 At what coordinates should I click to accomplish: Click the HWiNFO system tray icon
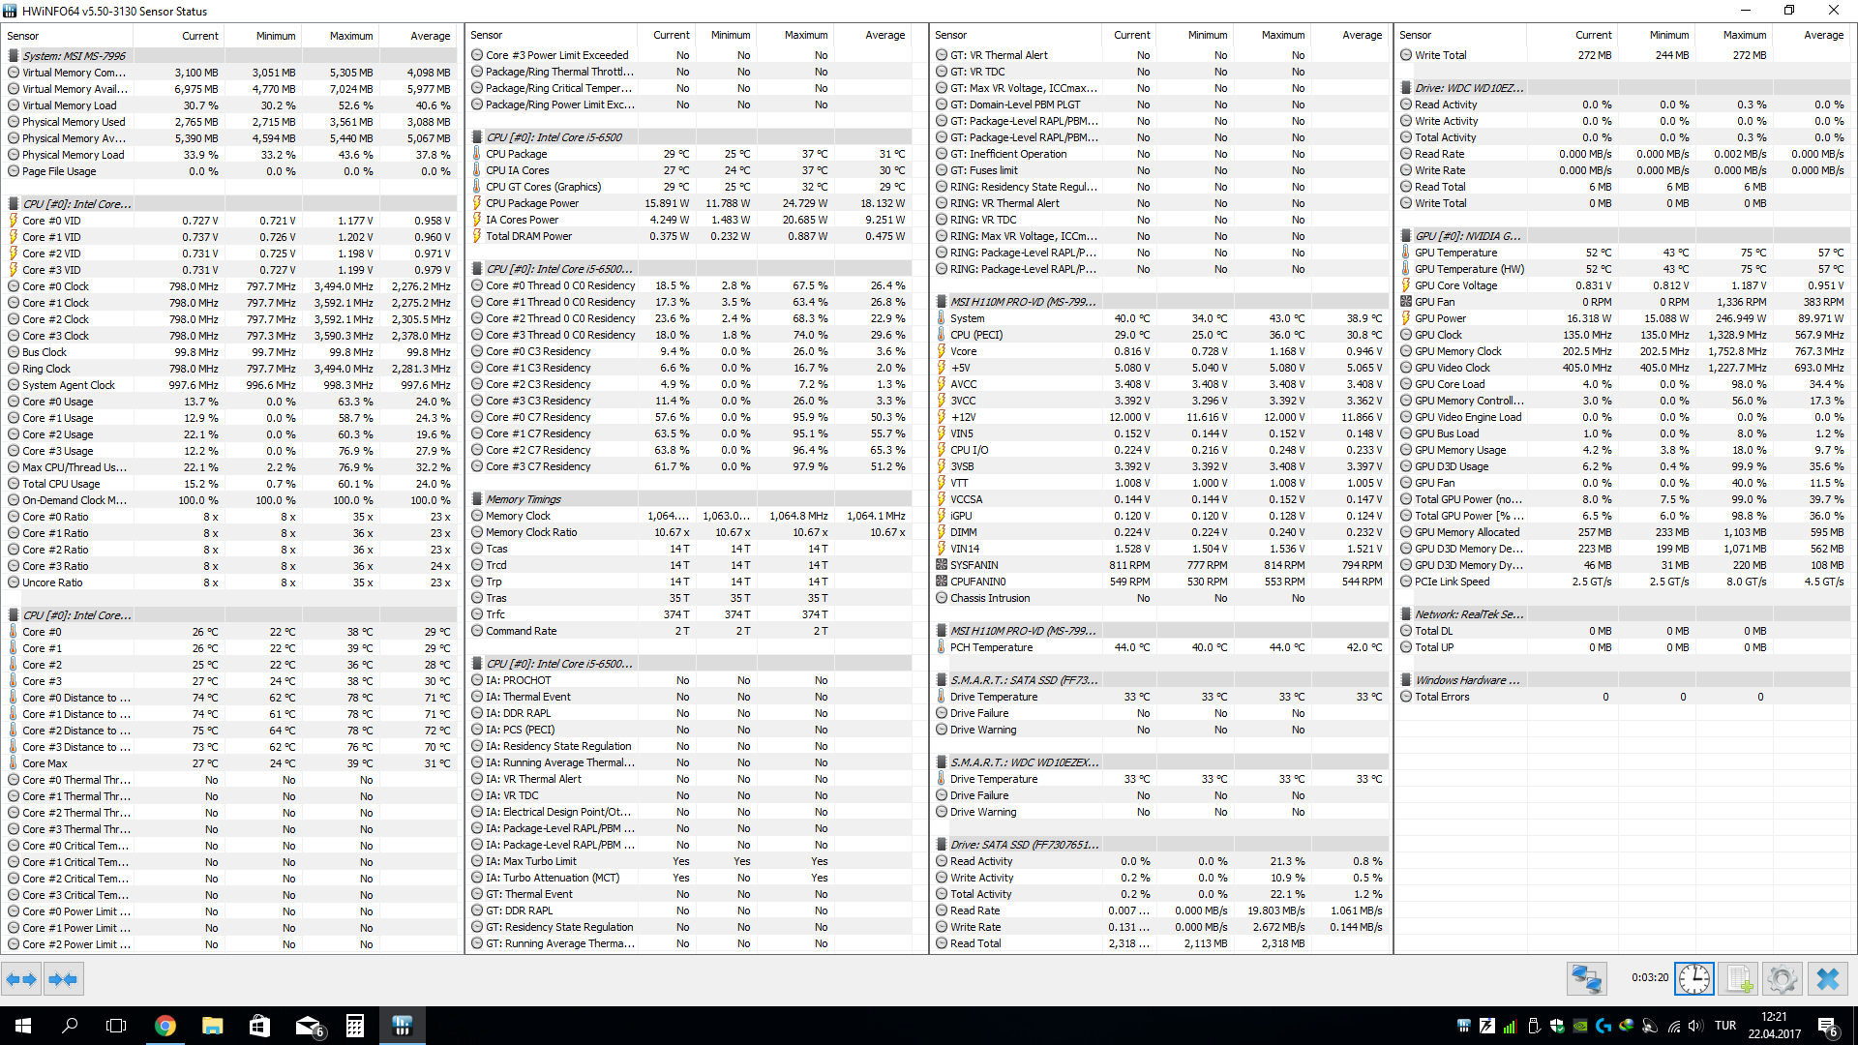point(1464,1026)
